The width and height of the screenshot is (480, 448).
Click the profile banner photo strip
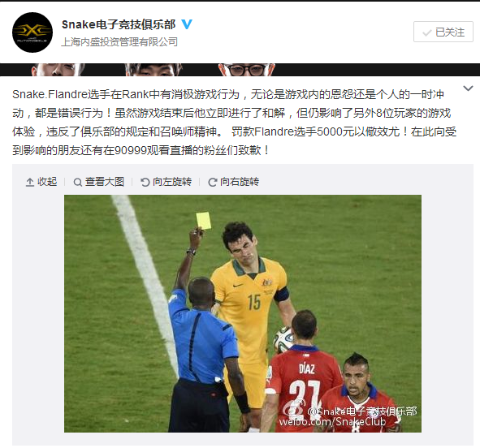coord(240,70)
